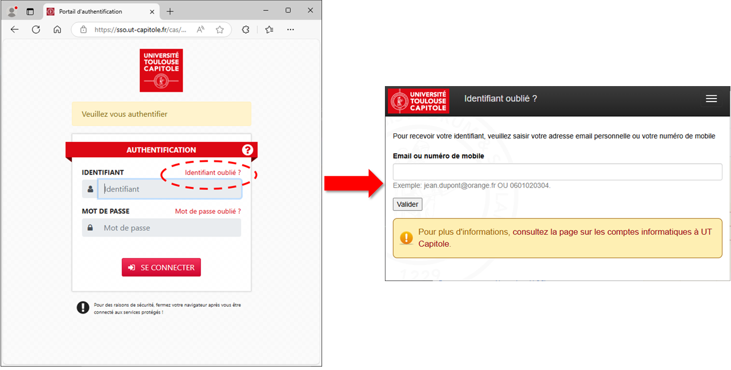Open the browser extensions puzzle icon
The height and width of the screenshot is (370, 731).
[x=246, y=30]
